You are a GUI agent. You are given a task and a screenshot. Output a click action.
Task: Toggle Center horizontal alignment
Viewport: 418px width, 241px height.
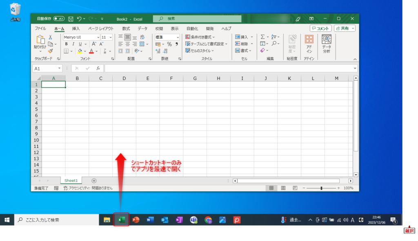tap(128, 44)
